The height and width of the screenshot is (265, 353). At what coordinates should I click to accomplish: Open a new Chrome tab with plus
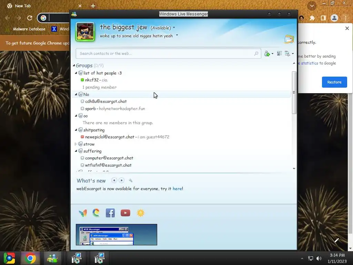[93, 6]
